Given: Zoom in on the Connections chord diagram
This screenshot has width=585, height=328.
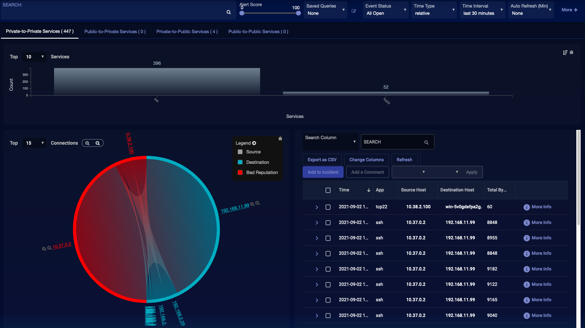Looking at the screenshot, I should [87, 143].
